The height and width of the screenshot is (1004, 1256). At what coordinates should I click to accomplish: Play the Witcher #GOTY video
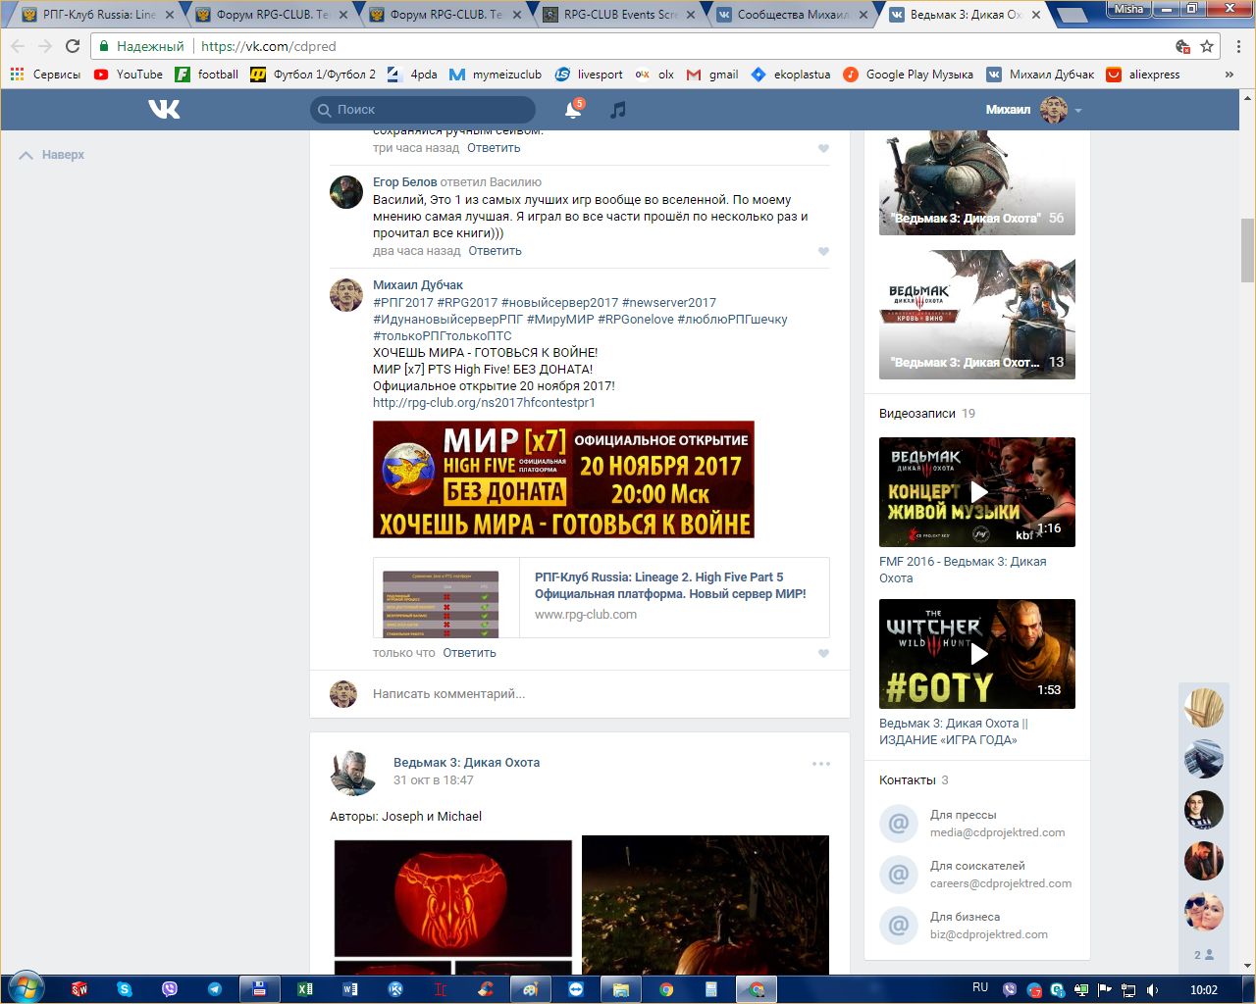pos(977,654)
